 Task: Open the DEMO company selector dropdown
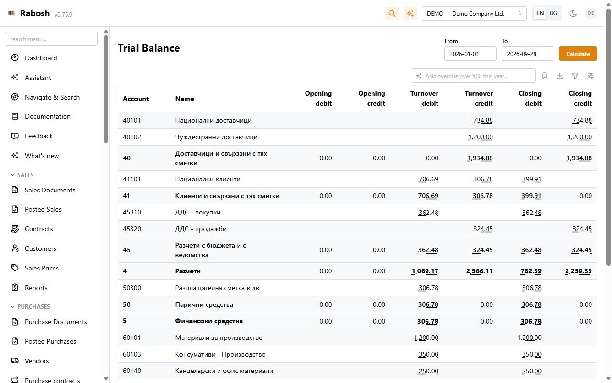pos(474,13)
